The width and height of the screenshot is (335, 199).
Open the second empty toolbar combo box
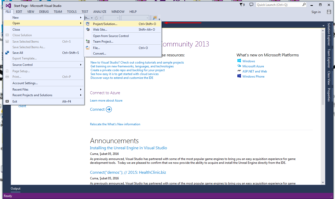[135, 18]
